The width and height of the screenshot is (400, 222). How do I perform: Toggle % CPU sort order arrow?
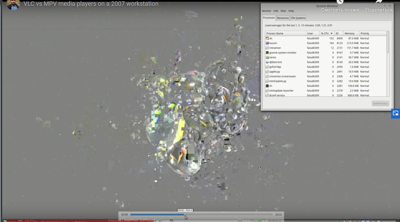[331, 34]
